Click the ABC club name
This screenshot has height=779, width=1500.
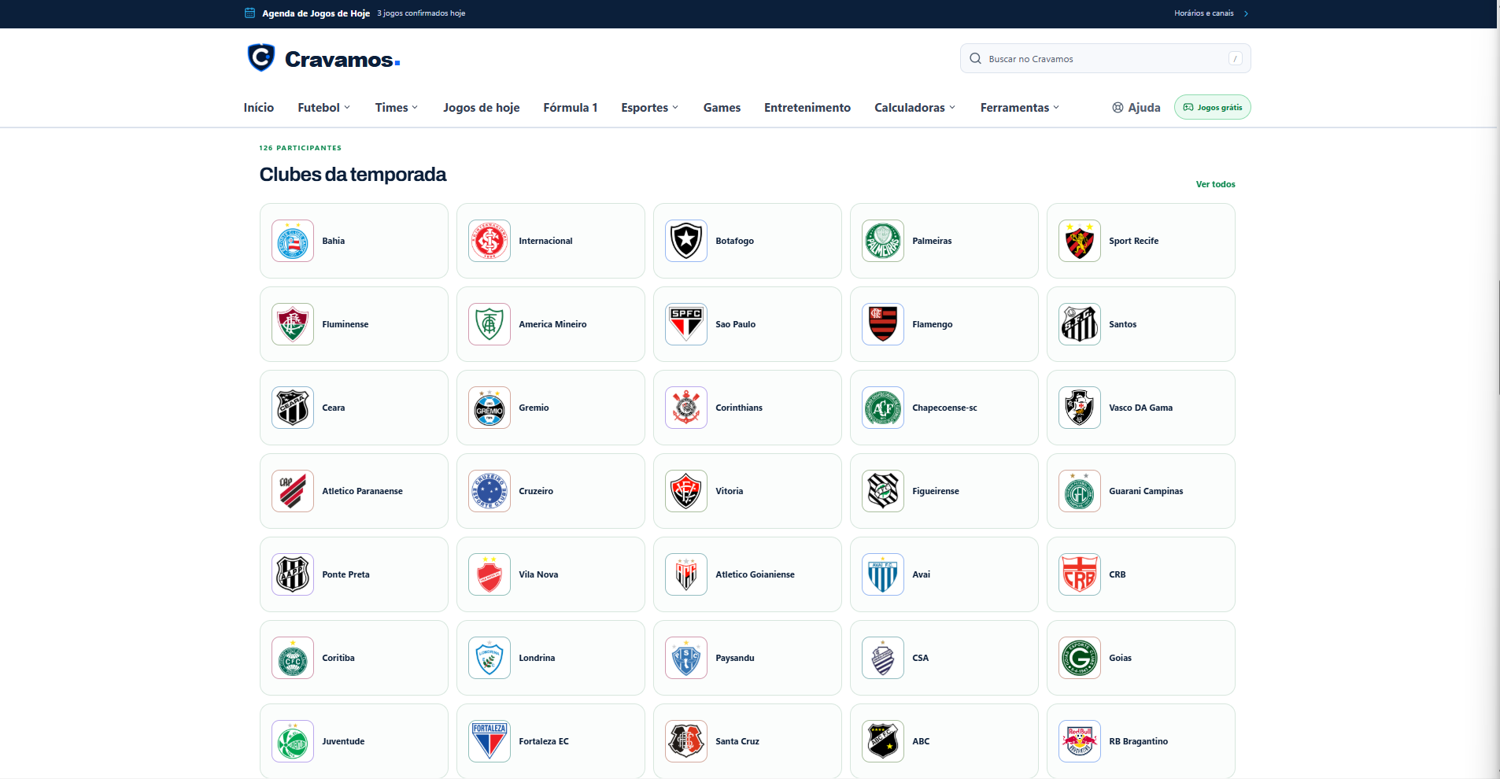(x=921, y=741)
